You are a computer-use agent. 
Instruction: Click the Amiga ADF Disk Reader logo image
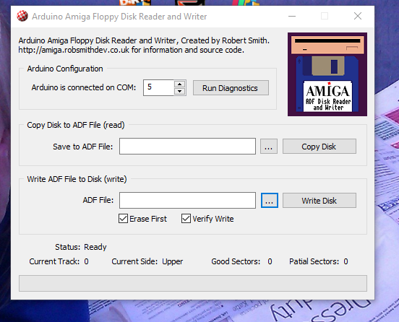click(327, 74)
